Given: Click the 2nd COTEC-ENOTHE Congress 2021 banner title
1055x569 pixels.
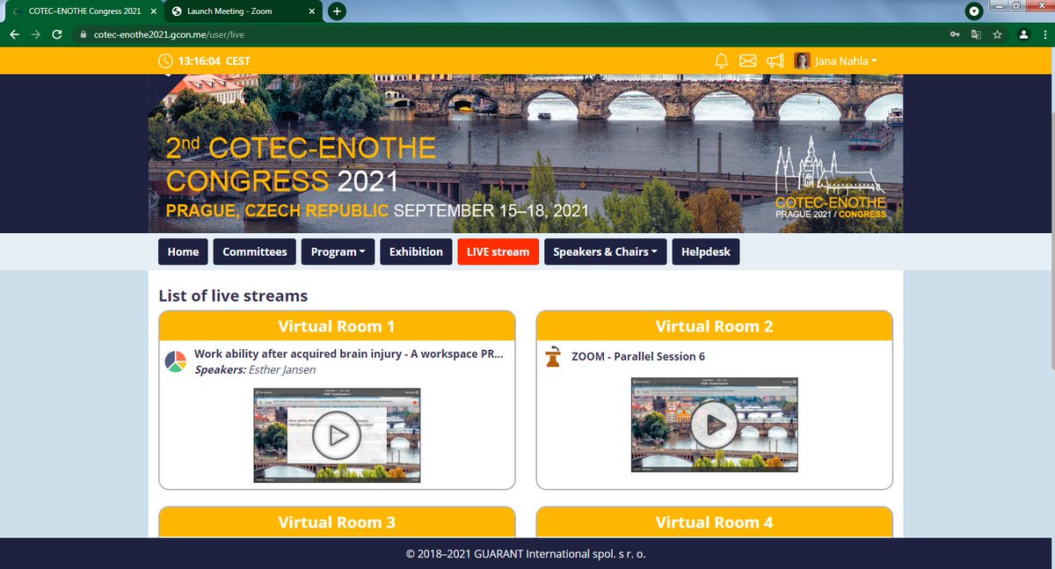Looking at the screenshot, I should pos(302,164).
